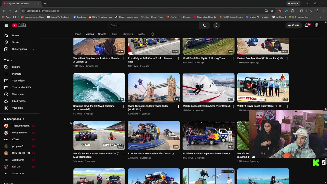Open options for F1 vs Rally vs Drift Car video
Screen dimensions: 327x184
click(178, 59)
